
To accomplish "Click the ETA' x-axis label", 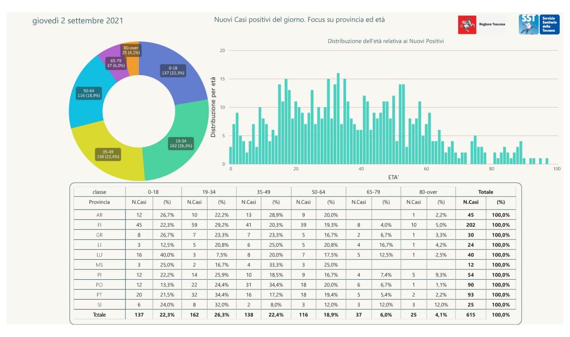I will 393,177.
